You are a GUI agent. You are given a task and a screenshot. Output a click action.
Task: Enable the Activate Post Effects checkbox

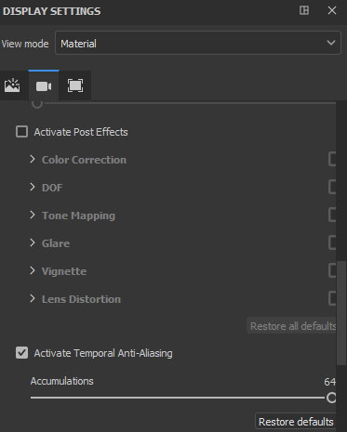point(21,132)
